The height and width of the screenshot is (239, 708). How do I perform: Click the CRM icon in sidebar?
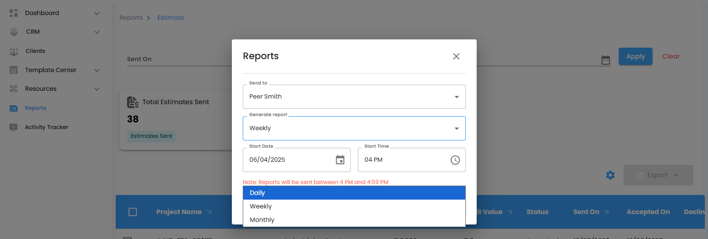pos(14,32)
